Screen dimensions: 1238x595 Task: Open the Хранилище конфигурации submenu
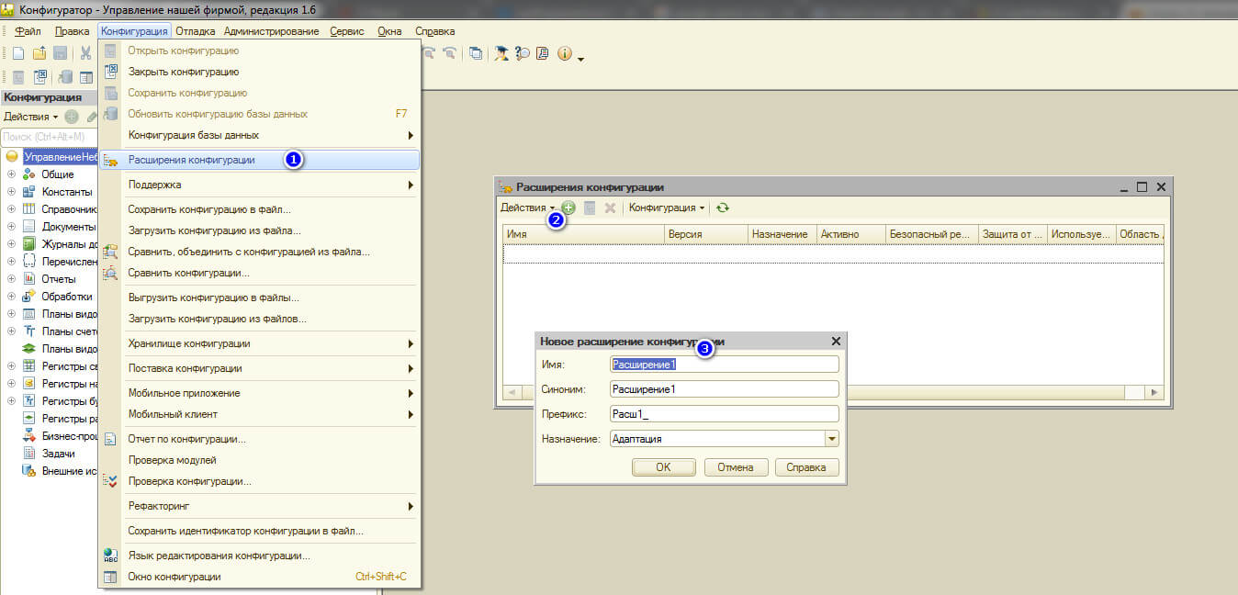tap(259, 343)
